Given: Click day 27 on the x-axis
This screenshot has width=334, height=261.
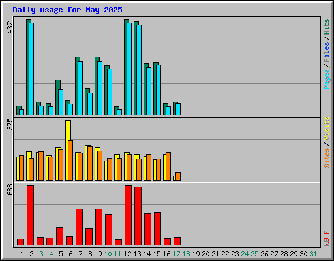Looking at the screenshot, I should click(274, 254).
